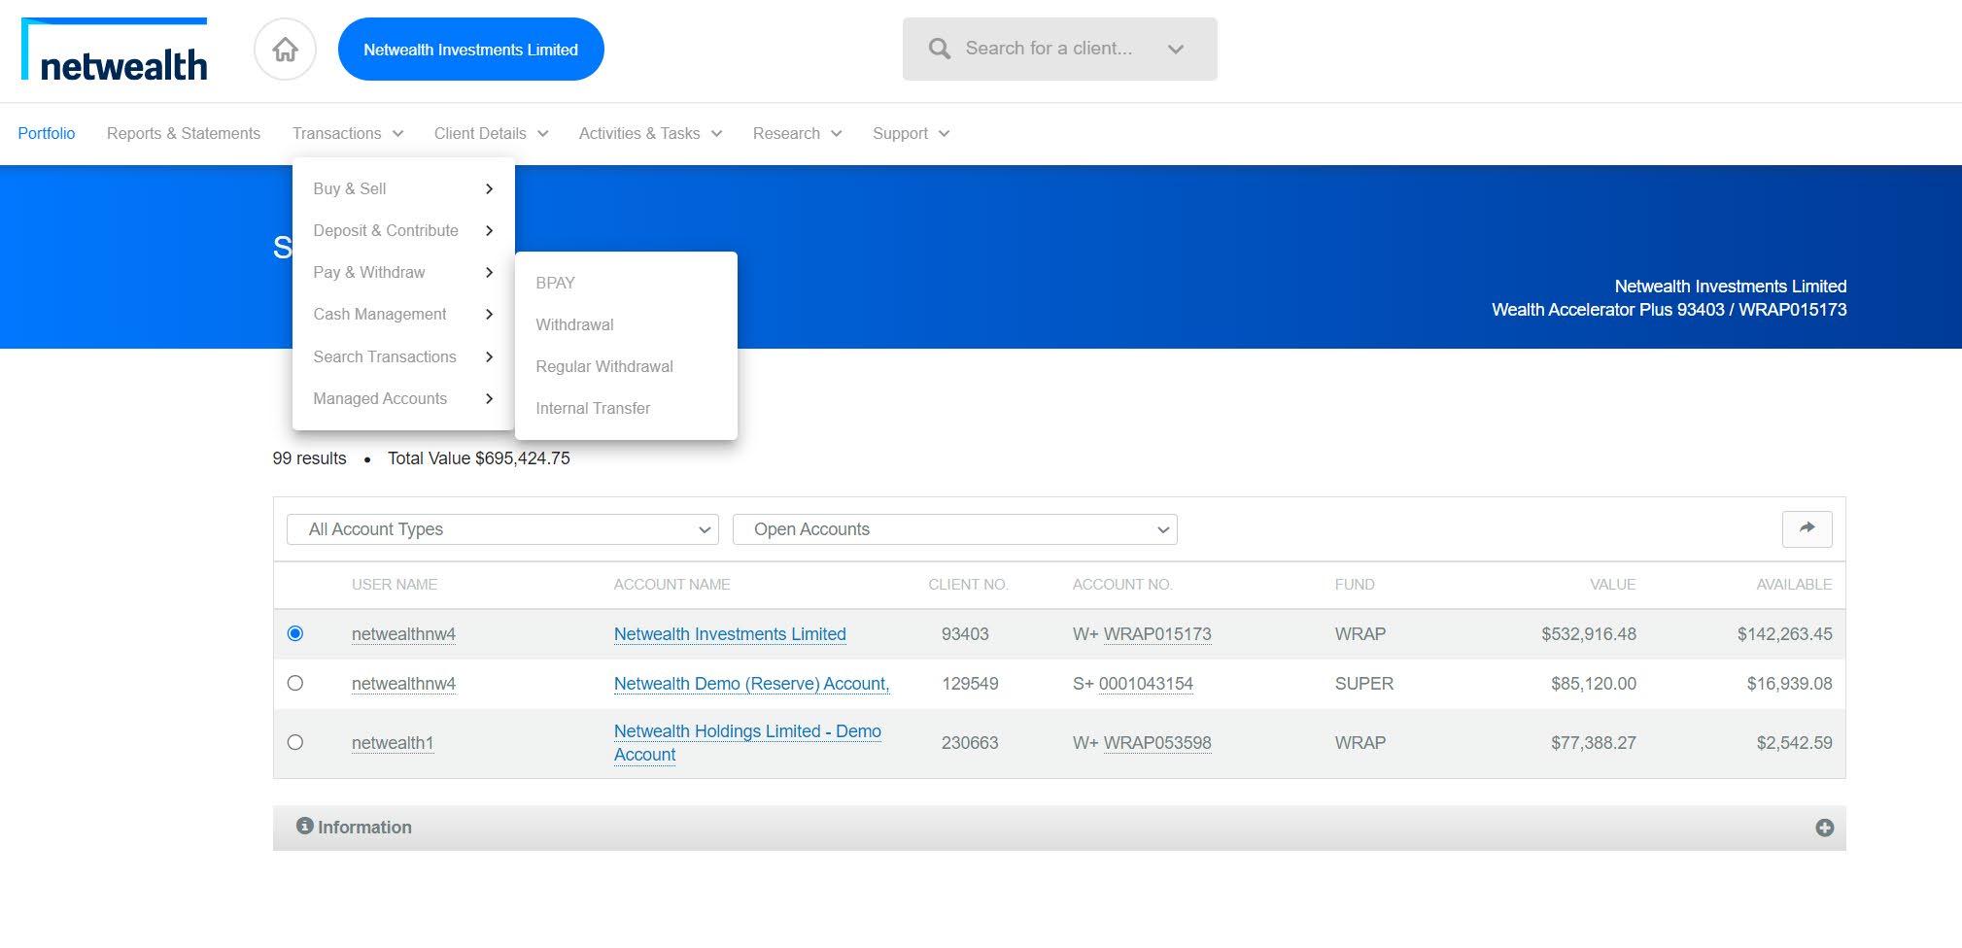Click the Netwealth Investments Limited header button
The image size is (1962, 948).
[471, 50]
